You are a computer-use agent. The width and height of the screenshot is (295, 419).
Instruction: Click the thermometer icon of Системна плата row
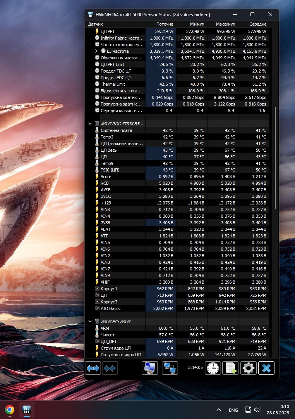point(97,130)
